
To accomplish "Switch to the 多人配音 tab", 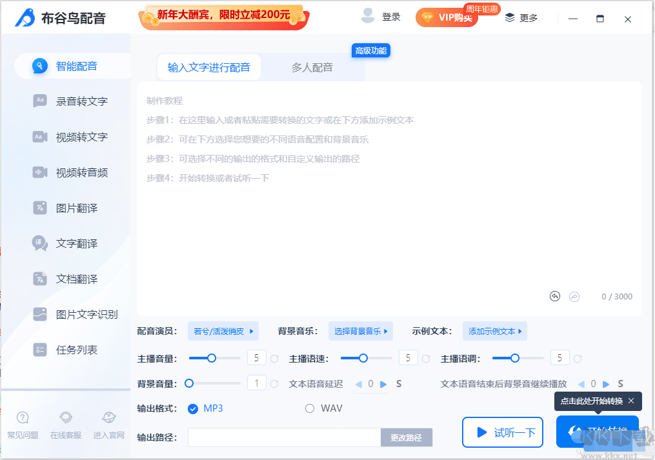I will coord(313,66).
